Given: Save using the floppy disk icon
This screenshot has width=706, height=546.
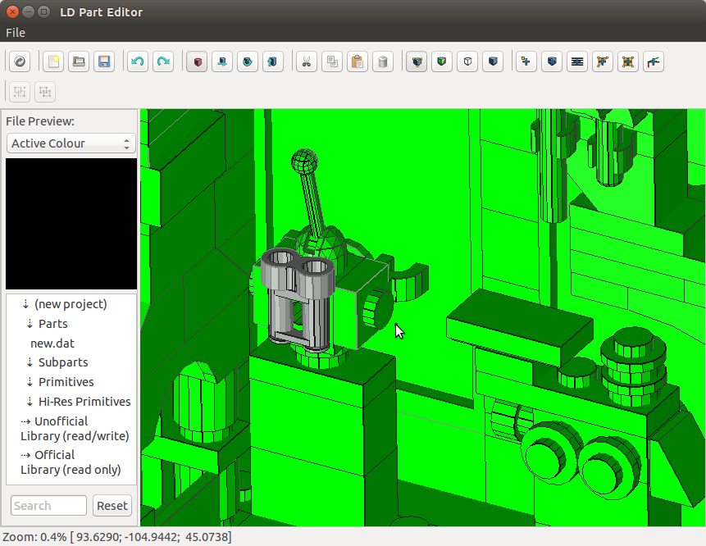Looking at the screenshot, I should coord(104,61).
